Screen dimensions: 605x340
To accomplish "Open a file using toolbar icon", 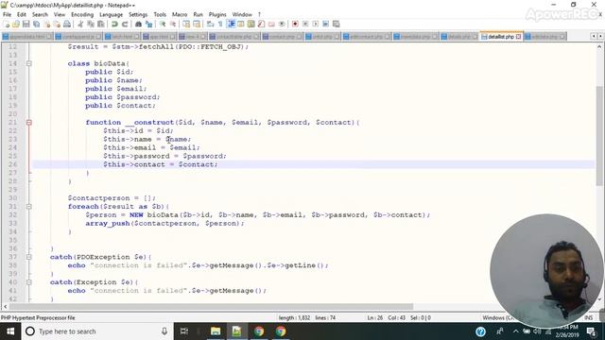I will tap(16, 24).
